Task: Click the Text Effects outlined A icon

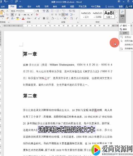Action: (x=12, y=18)
